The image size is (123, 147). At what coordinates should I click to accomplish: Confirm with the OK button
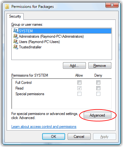click(53, 137)
